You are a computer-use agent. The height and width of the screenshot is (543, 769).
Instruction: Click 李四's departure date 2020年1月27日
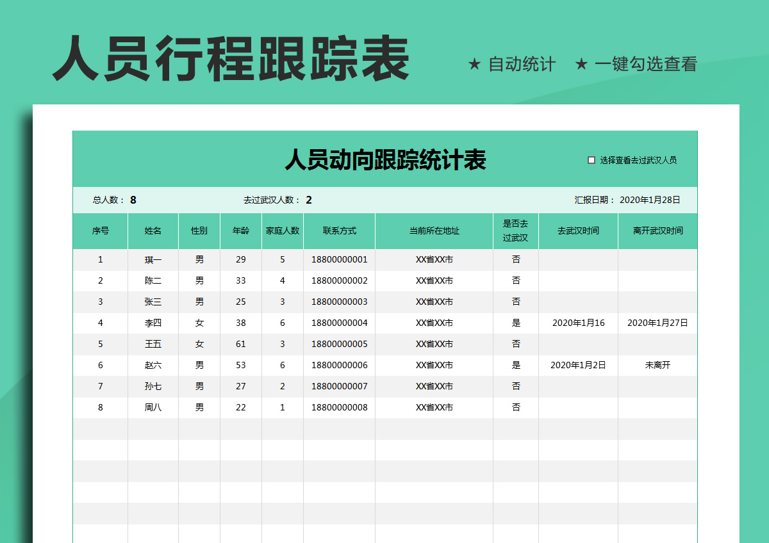pos(657,323)
